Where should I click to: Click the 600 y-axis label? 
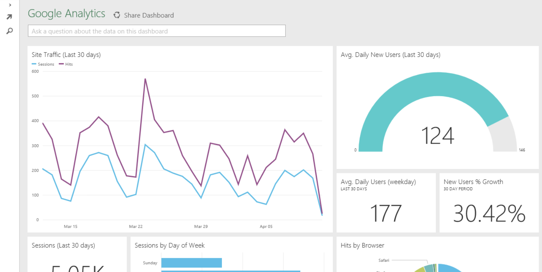coord(35,71)
